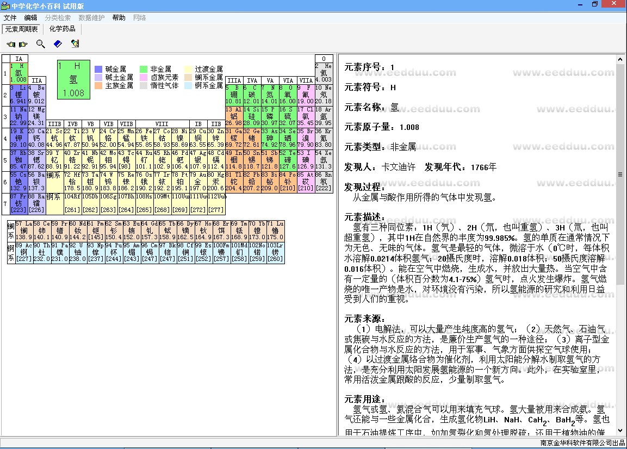Select the magnesium (12 Mg 镁) cell
Screen dimensions: 627x449
[37, 116]
